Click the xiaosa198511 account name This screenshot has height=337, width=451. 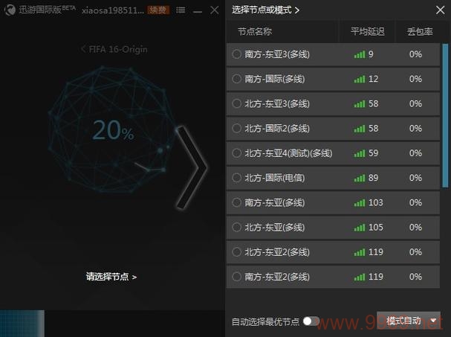pyautogui.click(x=113, y=10)
